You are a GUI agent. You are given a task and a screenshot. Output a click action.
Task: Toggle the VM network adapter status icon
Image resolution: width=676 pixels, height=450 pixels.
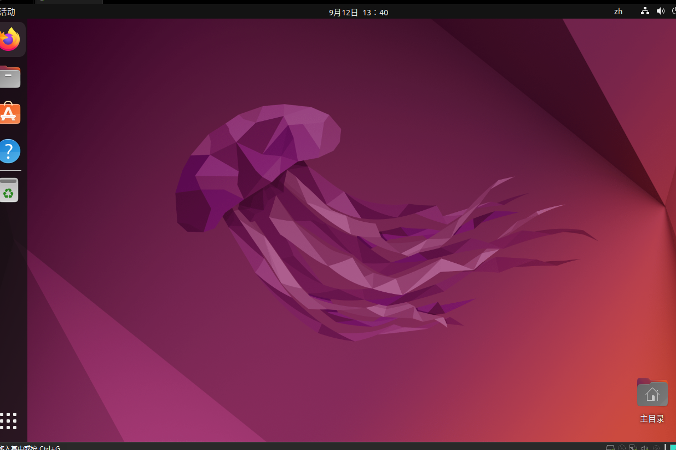[633, 447]
